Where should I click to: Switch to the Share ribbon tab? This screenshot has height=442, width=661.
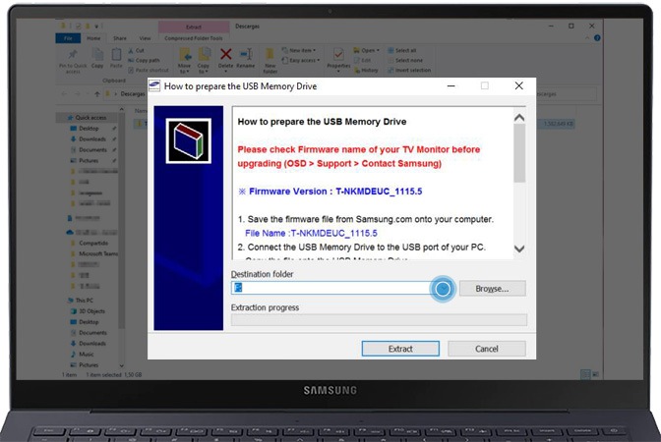(120, 38)
